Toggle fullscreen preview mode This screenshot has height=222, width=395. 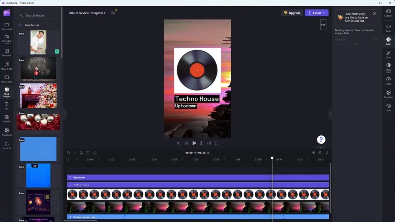point(217,143)
